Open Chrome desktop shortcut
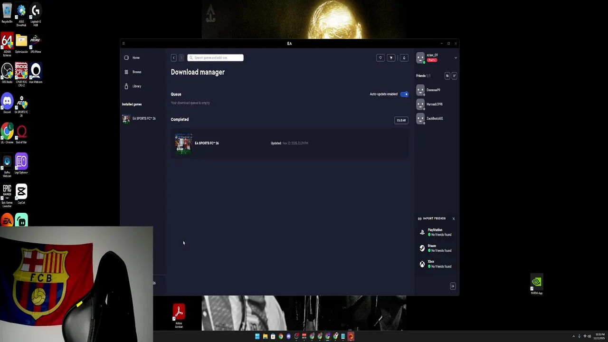The width and height of the screenshot is (608, 342). click(x=7, y=133)
